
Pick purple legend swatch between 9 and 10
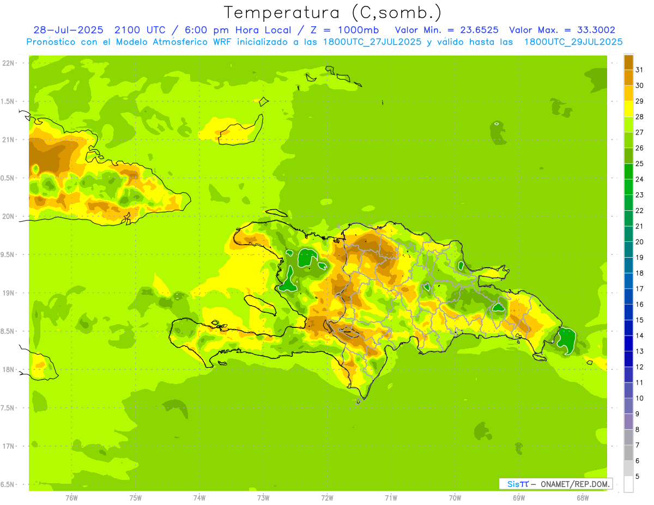(x=628, y=406)
